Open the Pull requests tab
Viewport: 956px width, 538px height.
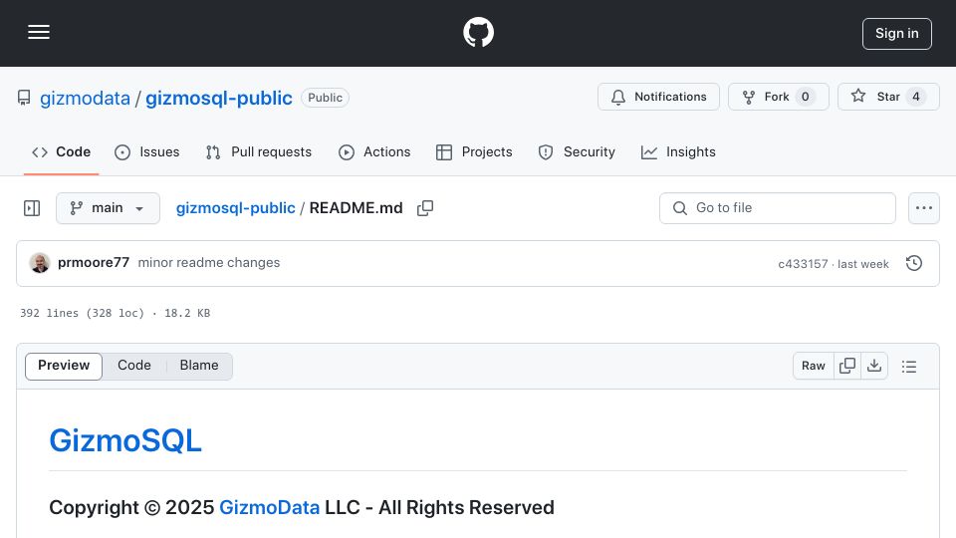[x=259, y=151]
